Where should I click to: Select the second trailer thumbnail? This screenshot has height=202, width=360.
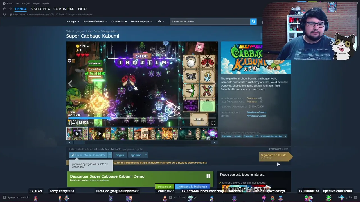point(100,134)
